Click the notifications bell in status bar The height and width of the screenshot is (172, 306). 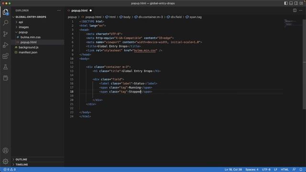(301, 170)
